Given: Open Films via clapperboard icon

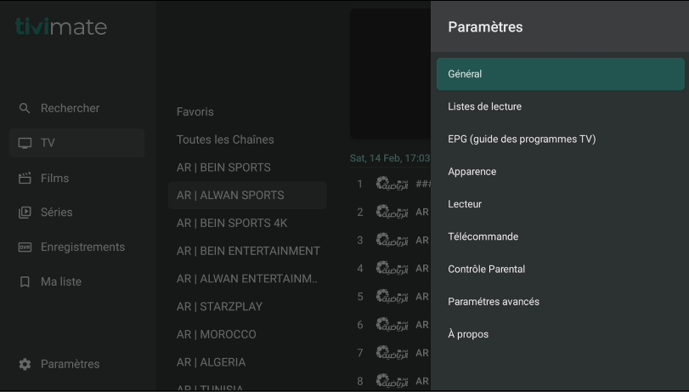Looking at the screenshot, I should [x=25, y=179].
